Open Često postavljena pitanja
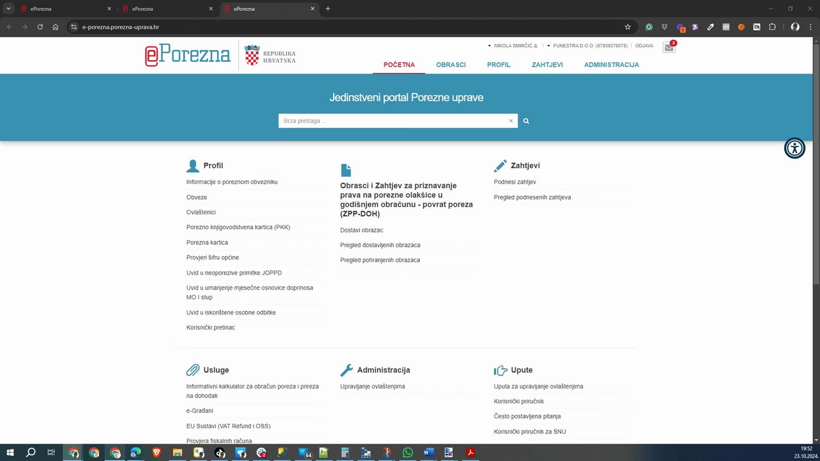This screenshot has height=461, width=820. (x=527, y=417)
